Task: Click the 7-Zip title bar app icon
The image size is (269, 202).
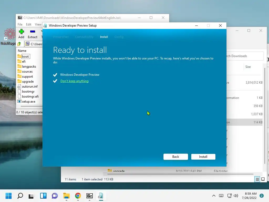Action: click(20, 18)
